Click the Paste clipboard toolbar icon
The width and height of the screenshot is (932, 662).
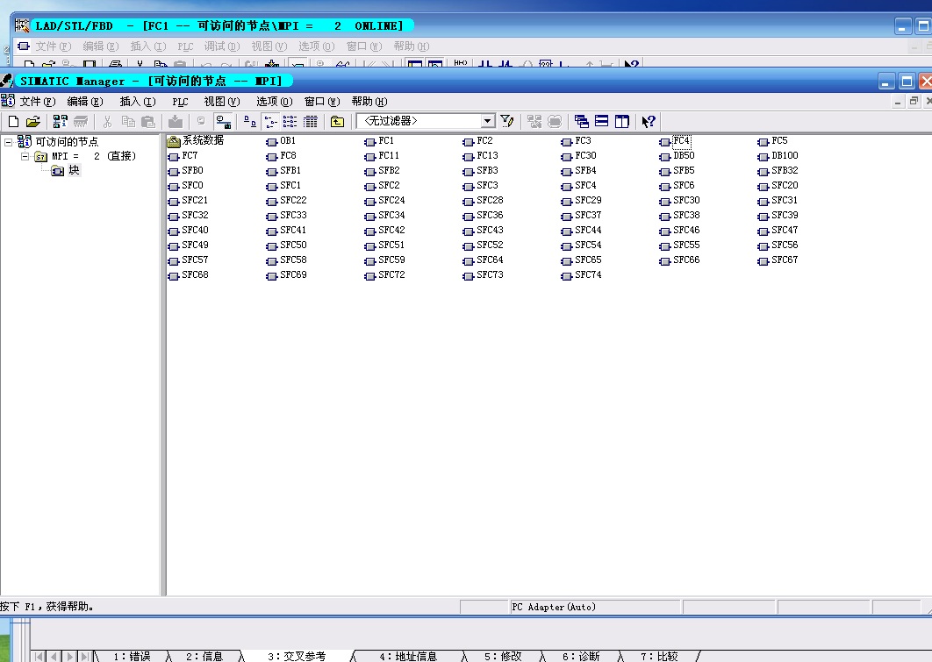(x=148, y=122)
